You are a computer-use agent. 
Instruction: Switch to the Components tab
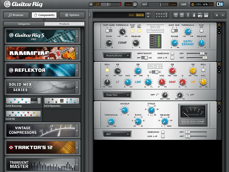[44, 15]
